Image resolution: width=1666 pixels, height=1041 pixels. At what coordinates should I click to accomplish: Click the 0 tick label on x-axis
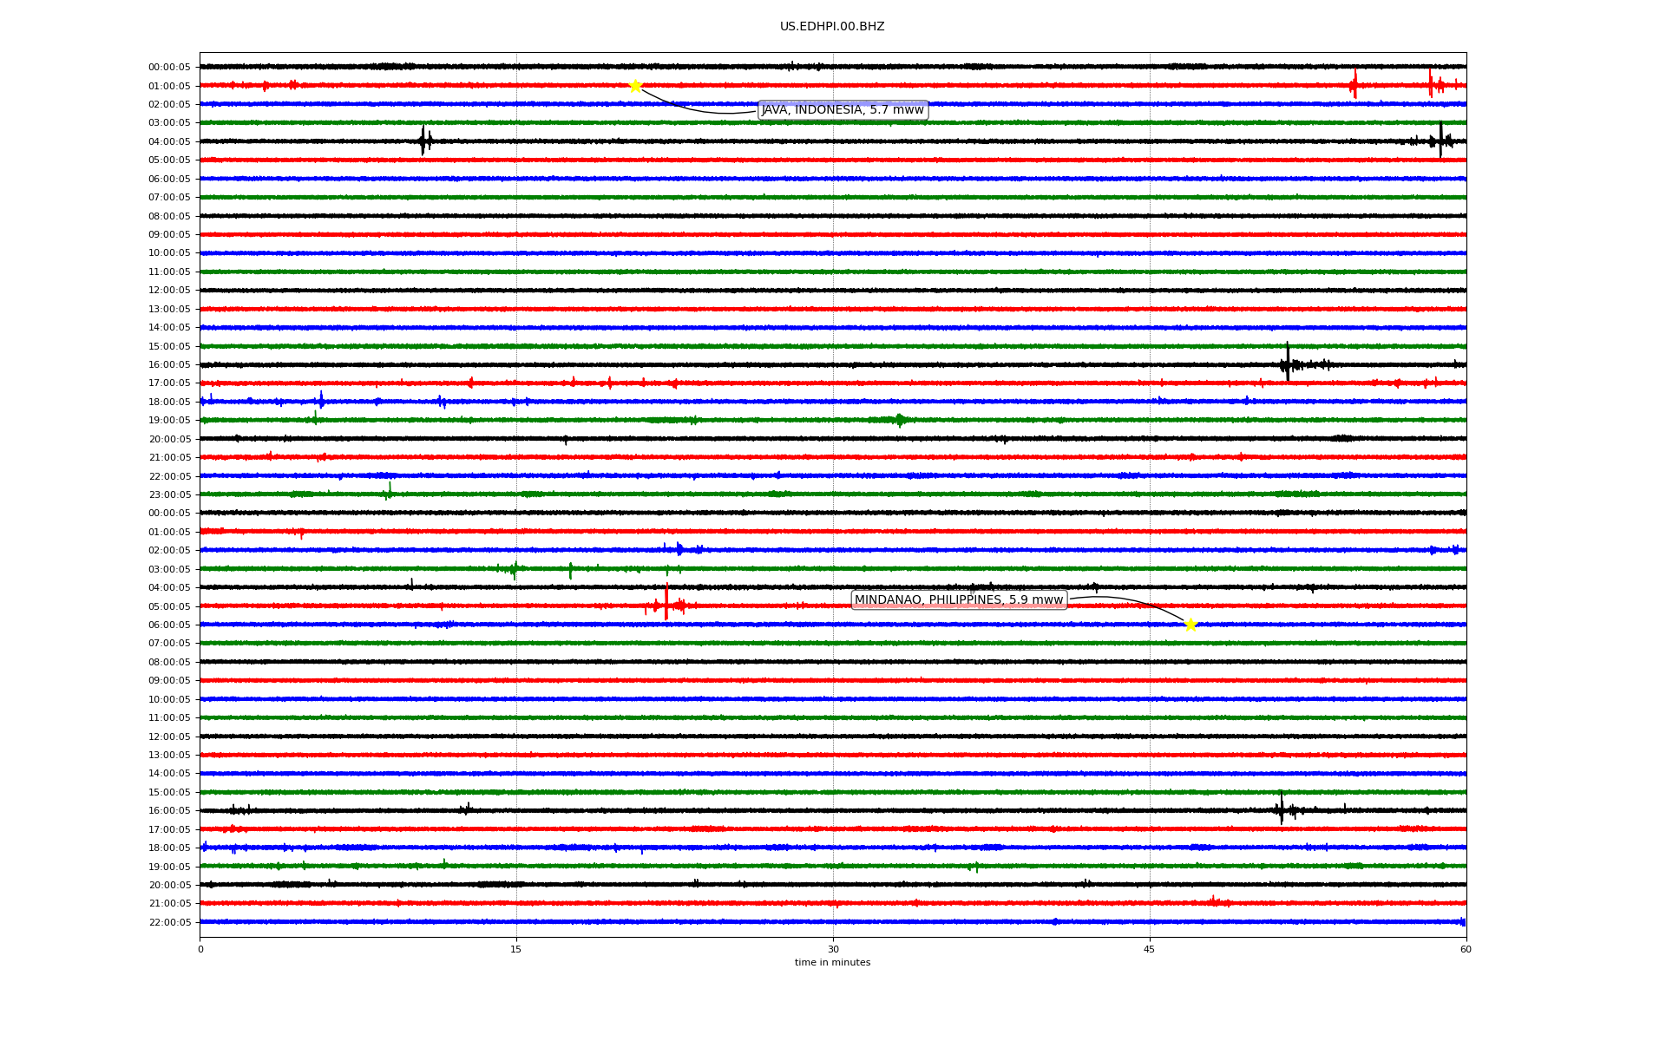(x=200, y=950)
